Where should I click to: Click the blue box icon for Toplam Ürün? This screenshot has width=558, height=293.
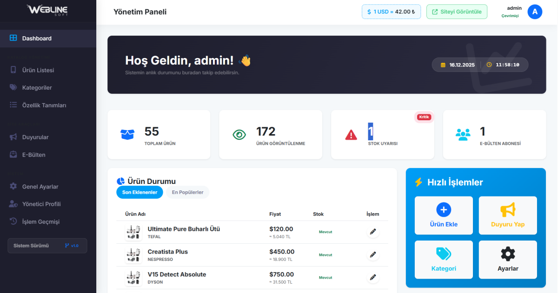point(127,135)
